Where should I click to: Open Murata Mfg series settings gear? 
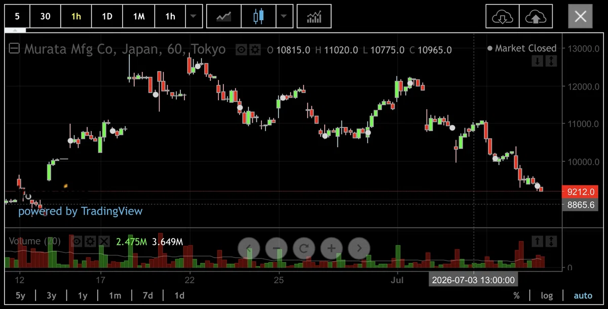(x=254, y=50)
